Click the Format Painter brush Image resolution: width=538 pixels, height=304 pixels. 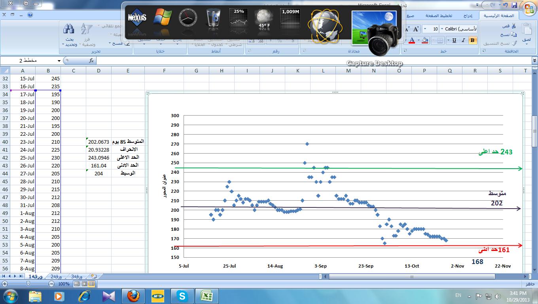point(513,43)
